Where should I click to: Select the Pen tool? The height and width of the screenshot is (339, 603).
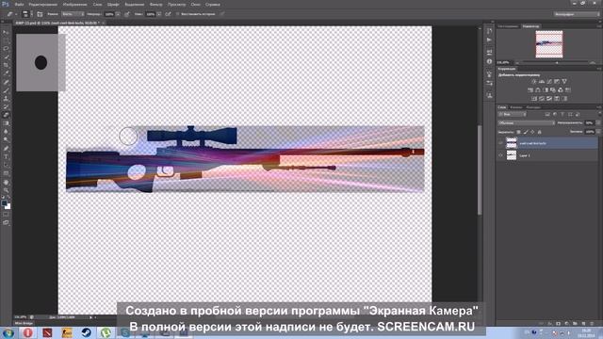[6, 149]
